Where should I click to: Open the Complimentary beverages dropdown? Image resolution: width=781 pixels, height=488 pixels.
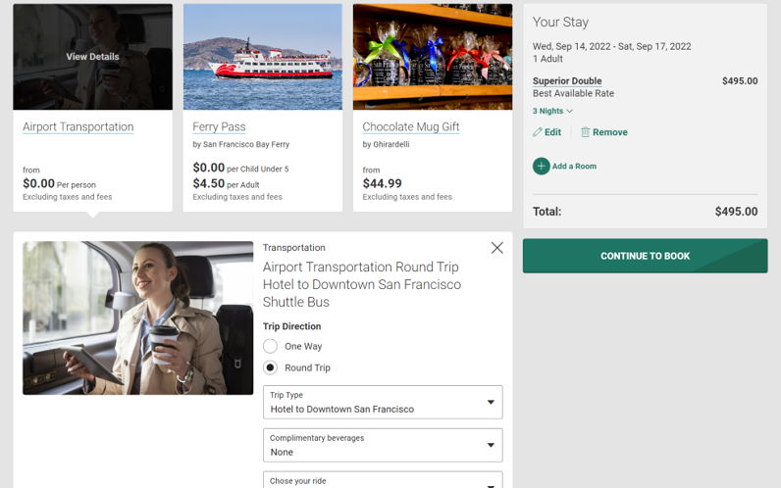click(383, 445)
